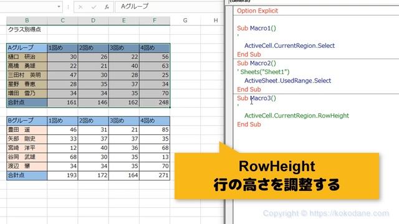Click the 1回め header in Aグループ table

tap(62, 48)
